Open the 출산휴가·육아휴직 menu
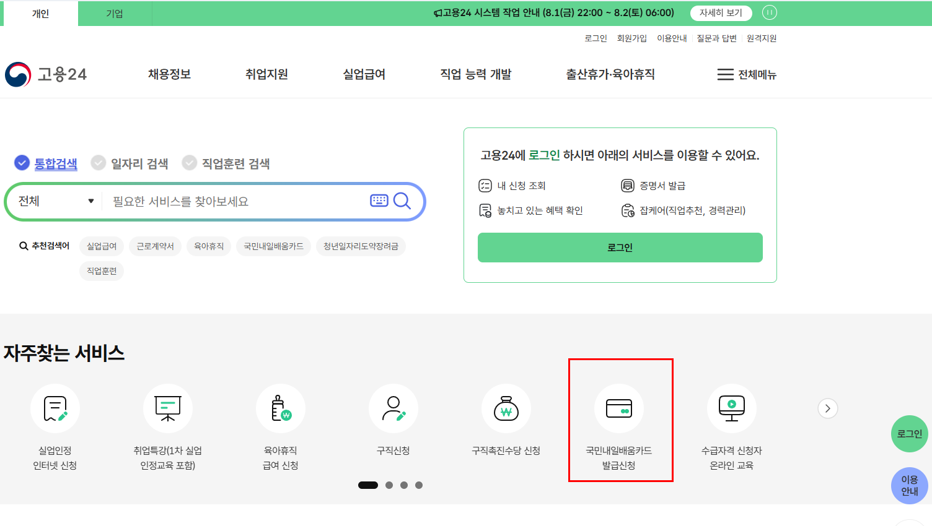This screenshot has height=526, width=932. (x=610, y=74)
